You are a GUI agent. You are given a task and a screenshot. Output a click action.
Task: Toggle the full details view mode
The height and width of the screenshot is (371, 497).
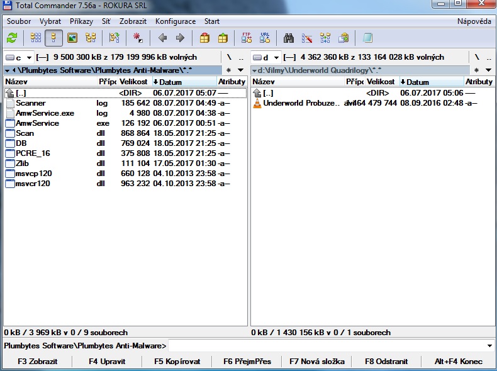pos(53,38)
